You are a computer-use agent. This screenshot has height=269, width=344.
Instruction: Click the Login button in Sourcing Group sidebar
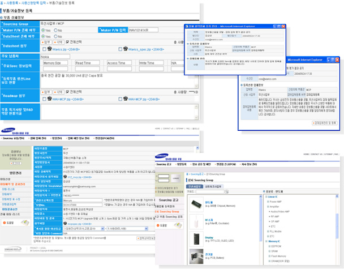click(176, 178)
